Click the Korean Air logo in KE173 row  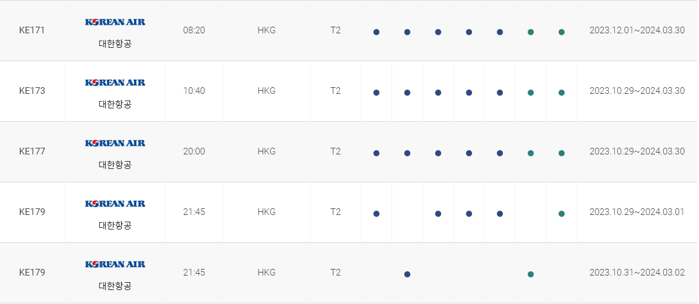(x=115, y=82)
